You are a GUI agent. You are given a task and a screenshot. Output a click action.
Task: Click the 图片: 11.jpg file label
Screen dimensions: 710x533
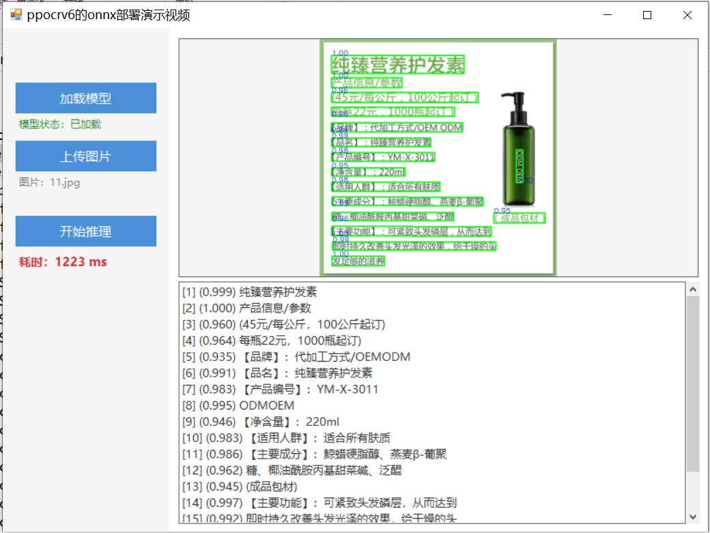coord(49,182)
